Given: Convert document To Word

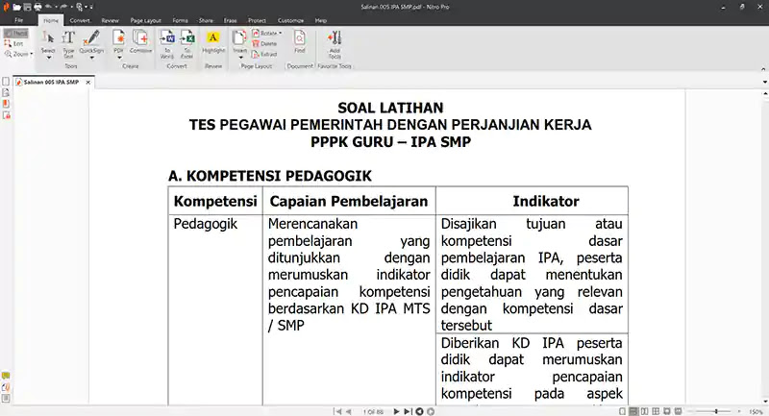Looking at the screenshot, I should pyautogui.click(x=167, y=44).
